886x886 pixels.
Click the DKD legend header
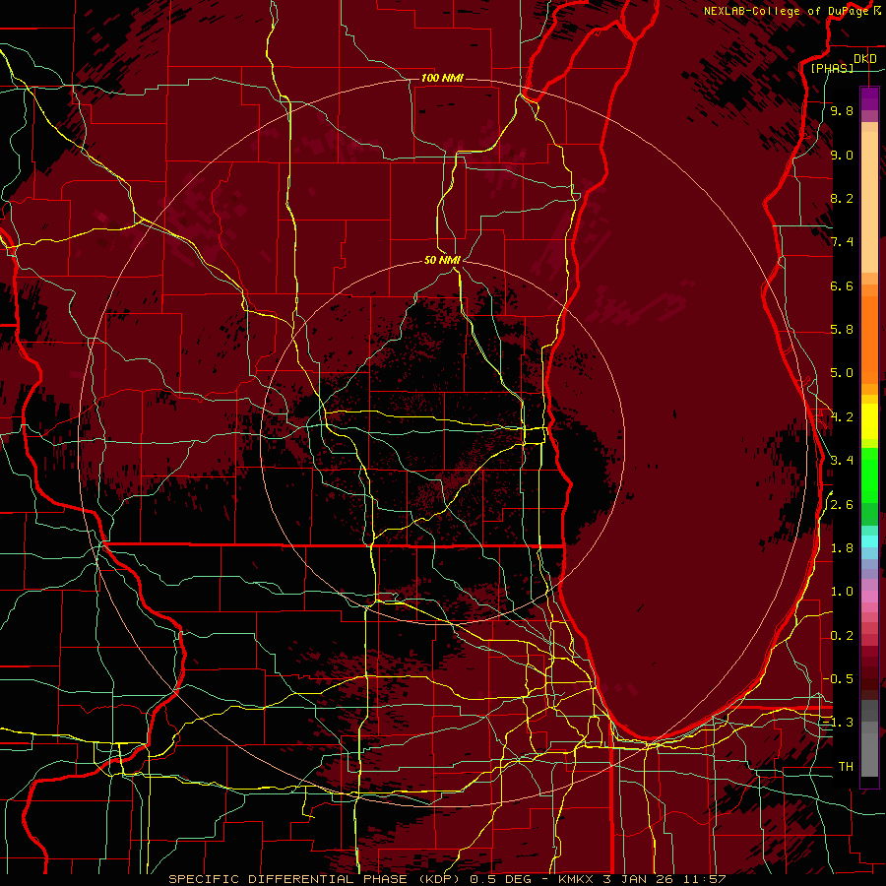864,59
